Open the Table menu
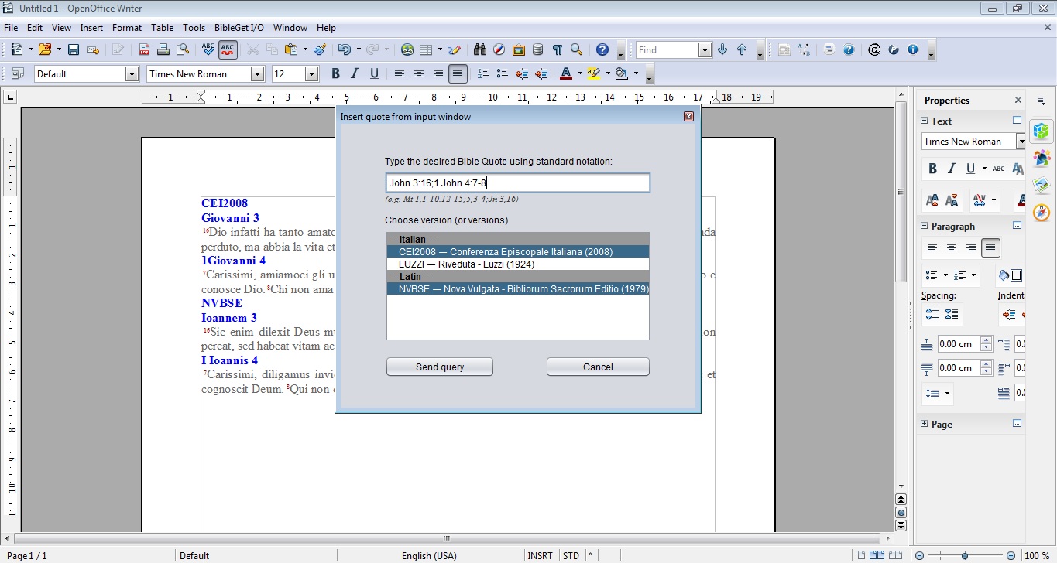Viewport: 1057px width, 563px height. pyautogui.click(x=162, y=28)
